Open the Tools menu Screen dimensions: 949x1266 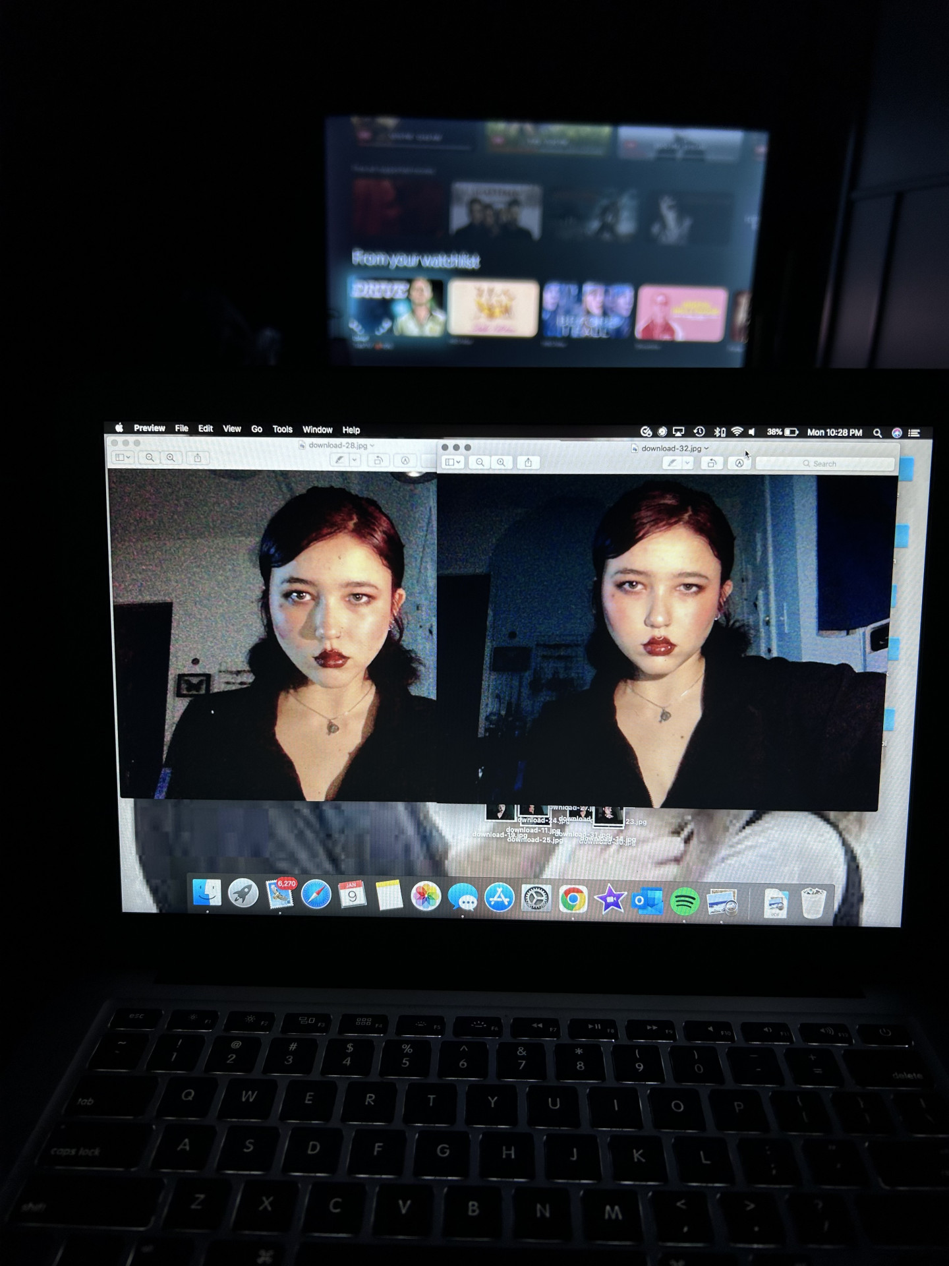(282, 429)
